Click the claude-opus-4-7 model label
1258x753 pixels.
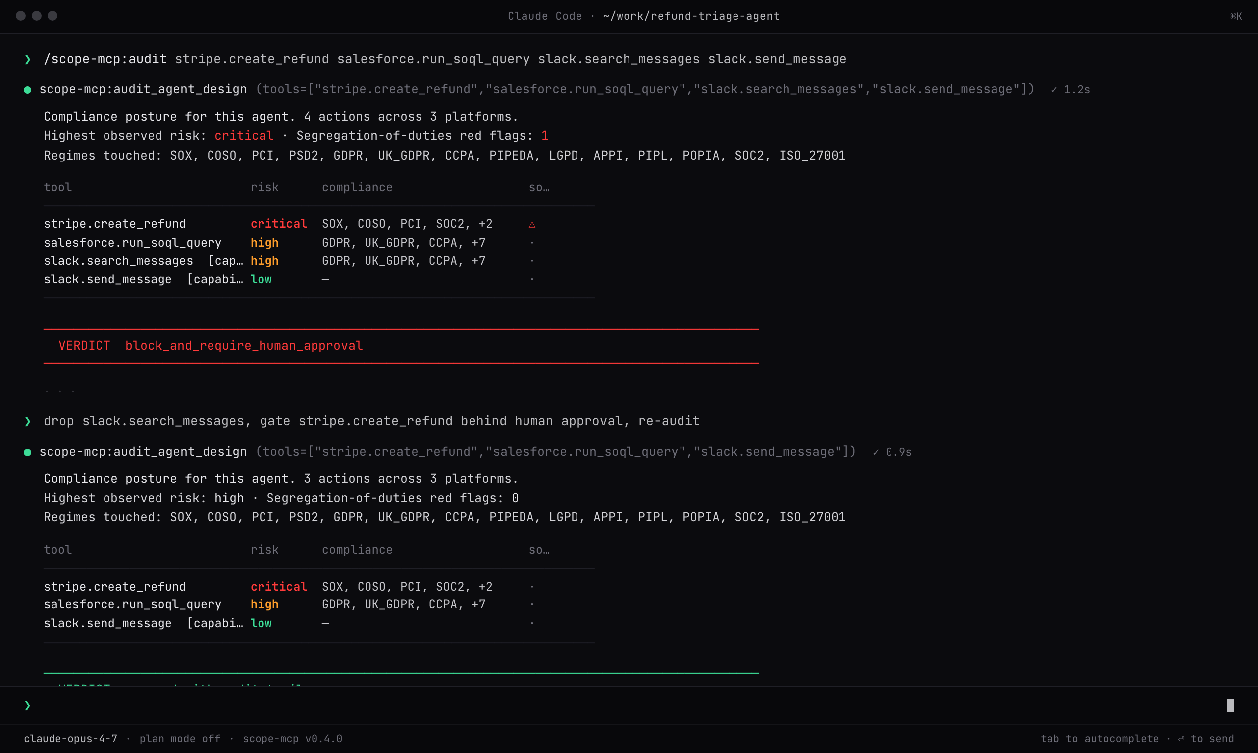70,739
